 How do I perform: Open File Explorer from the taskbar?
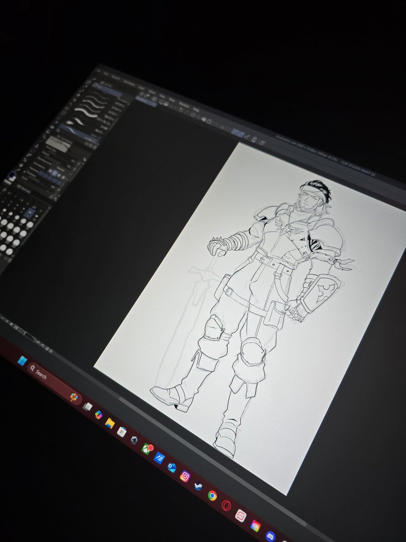110,423
